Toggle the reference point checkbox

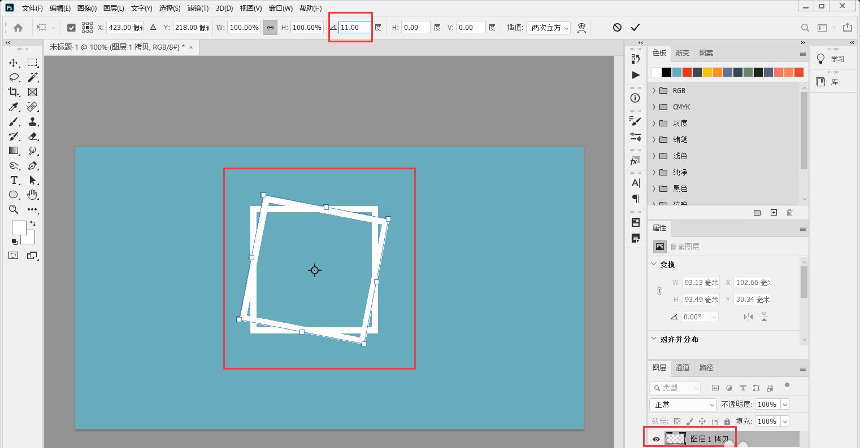coord(71,27)
